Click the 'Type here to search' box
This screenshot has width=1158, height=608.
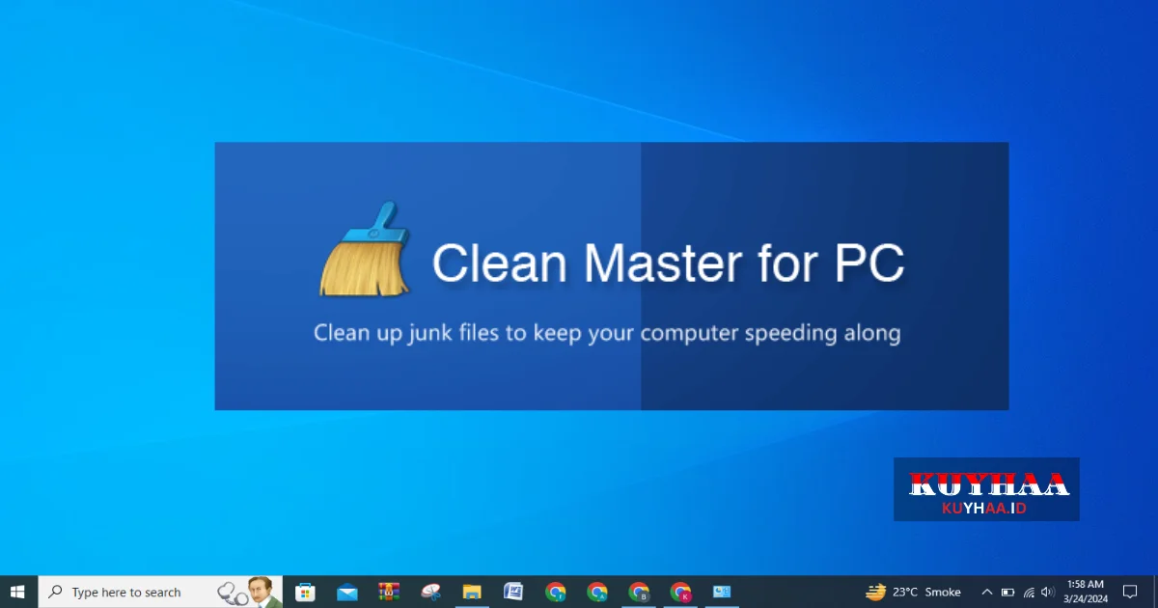click(160, 592)
